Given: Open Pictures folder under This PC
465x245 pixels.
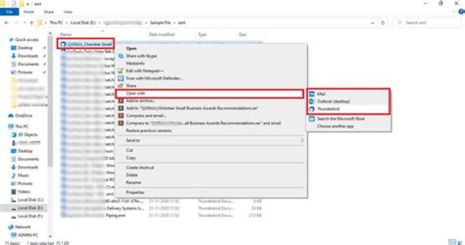Looking at the screenshot, I should 25,184.
